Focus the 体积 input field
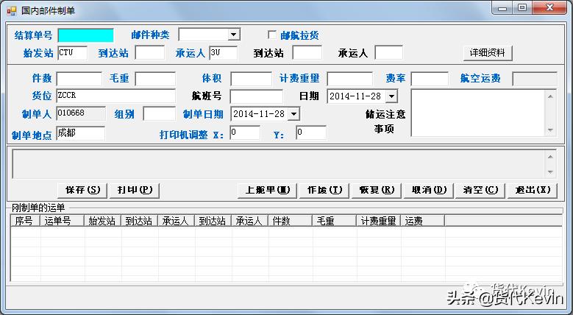 251,79
